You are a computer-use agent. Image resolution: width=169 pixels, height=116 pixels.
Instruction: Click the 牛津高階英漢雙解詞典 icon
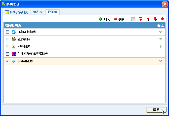point(14,54)
